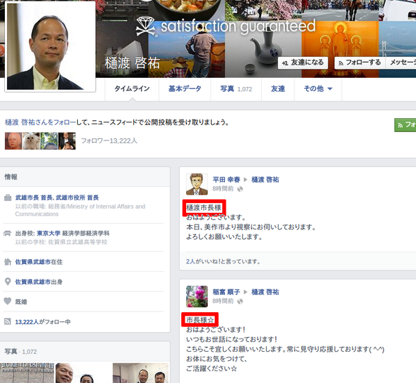Open the 平田 幸春 name link
Image resolution: width=416 pixels, height=383 pixels.
(226, 180)
